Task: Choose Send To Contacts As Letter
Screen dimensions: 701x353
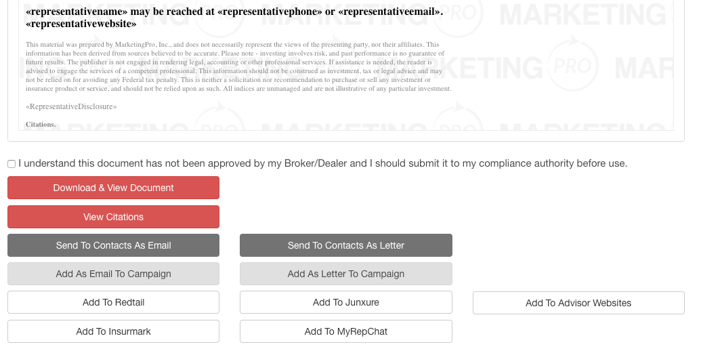Action: [x=345, y=245]
